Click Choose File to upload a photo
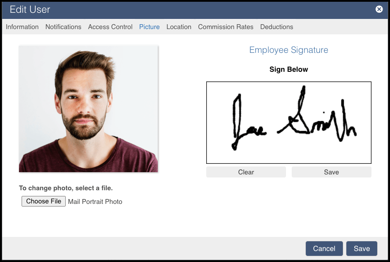Image resolution: width=390 pixels, height=262 pixels. point(44,201)
